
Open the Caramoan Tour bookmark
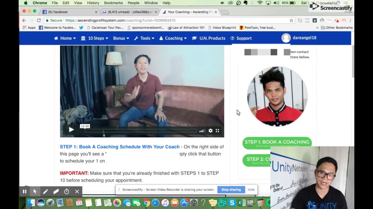point(105,28)
